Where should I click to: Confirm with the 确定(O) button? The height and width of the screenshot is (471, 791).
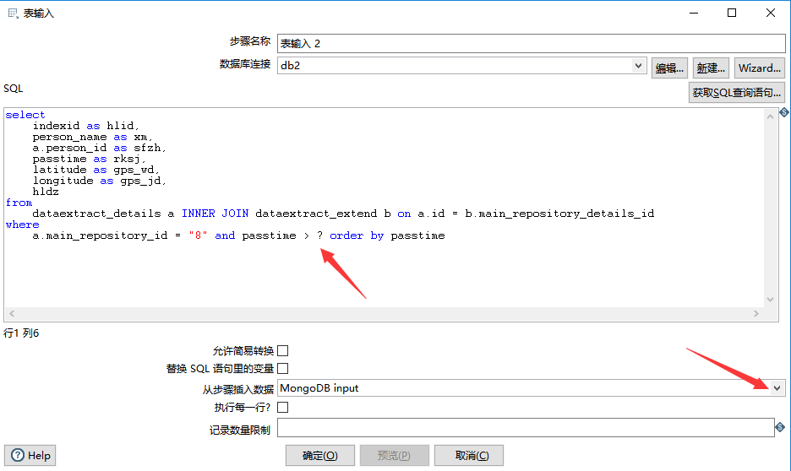(320, 455)
